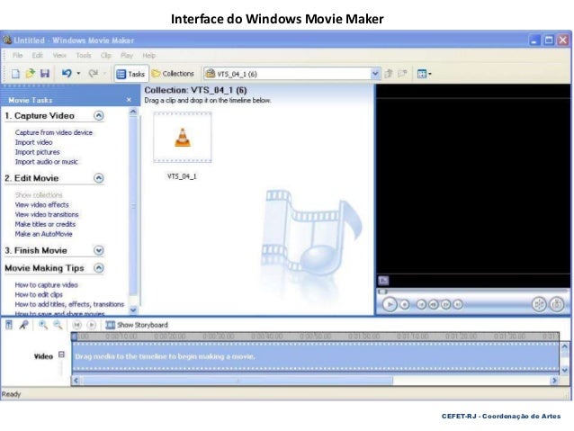Click the preview monitor seek bar
The image size is (574, 431).
pos(473,292)
